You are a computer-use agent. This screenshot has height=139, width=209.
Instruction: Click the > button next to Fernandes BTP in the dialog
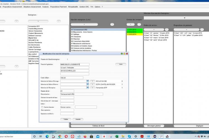pyautogui.click(x=92, y=88)
